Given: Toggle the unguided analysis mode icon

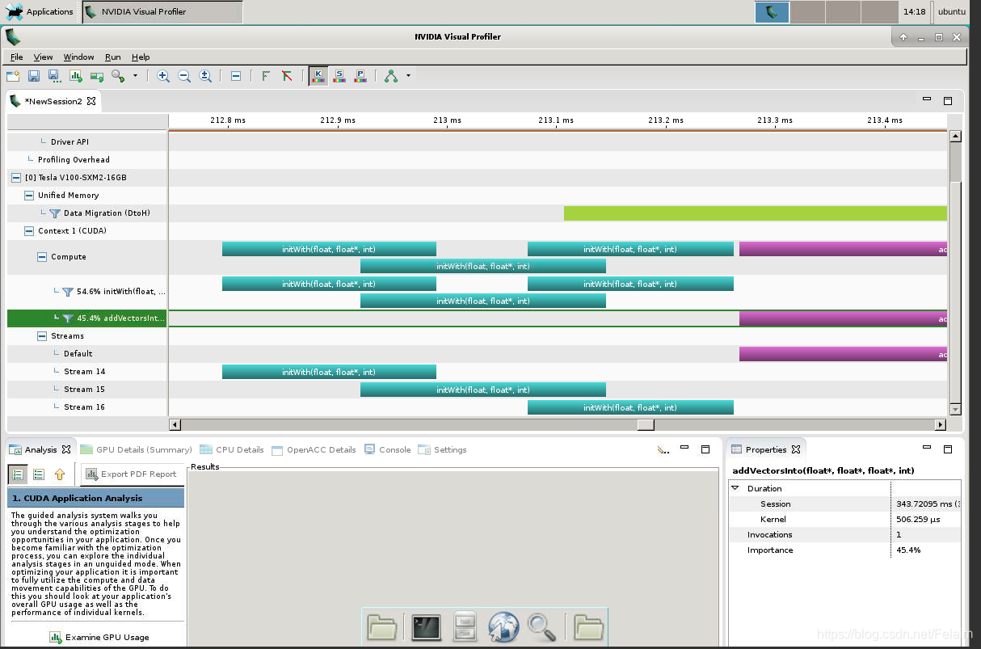Looking at the screenshot, I should [x=38, y=474].
